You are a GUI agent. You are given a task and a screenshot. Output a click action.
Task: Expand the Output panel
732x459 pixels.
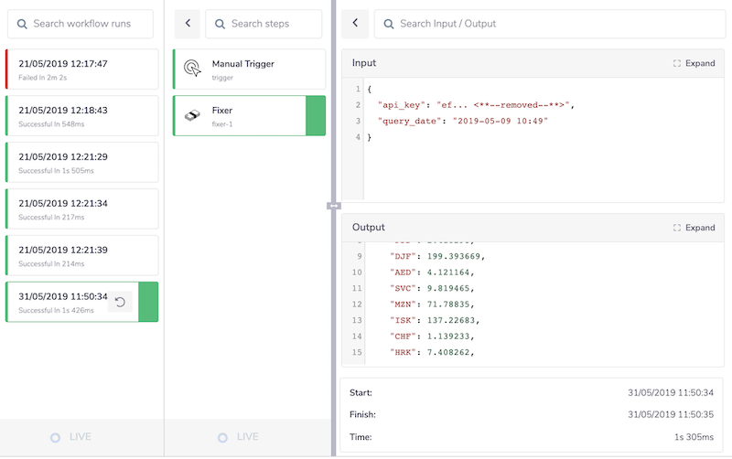(x=694, y=228)
